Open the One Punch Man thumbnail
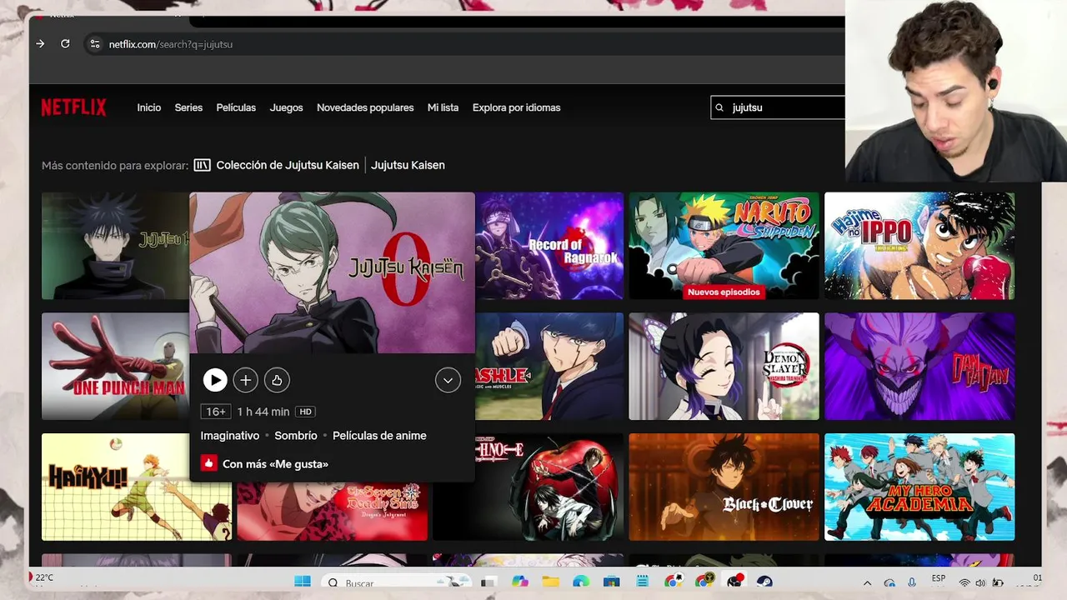Image resolution: width=1067 pixels, height=600 pixels. pyautogui.click(x=115, y=367)
